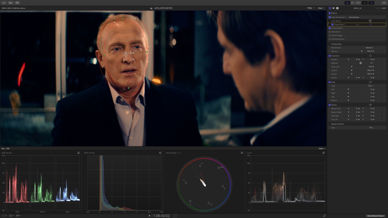
Task: Switch to the Info inspector tab
Action: point(337,8)
